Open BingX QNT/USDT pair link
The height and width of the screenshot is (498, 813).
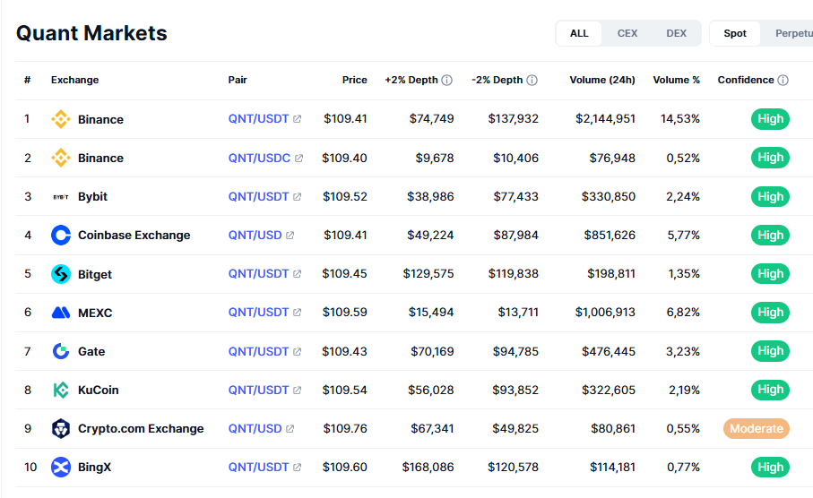click(258, 467)
